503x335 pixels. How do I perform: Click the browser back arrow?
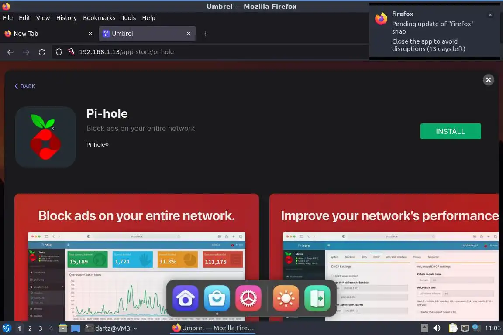[10, 52]
